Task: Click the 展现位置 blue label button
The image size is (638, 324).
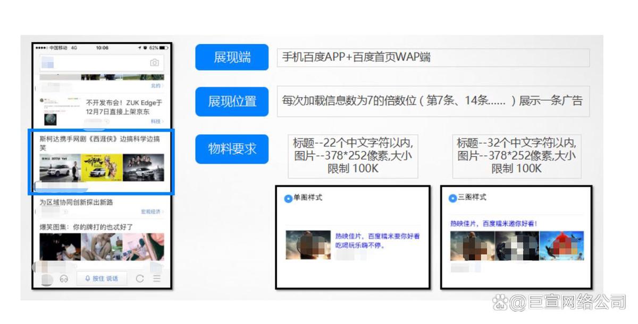Action: click(232, 101)
